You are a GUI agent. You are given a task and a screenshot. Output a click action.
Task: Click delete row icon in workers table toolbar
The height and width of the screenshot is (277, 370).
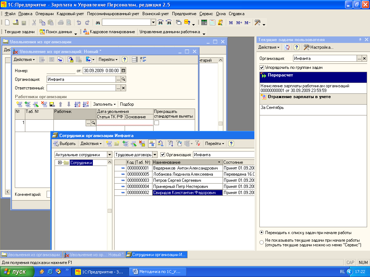pos(44,104)
